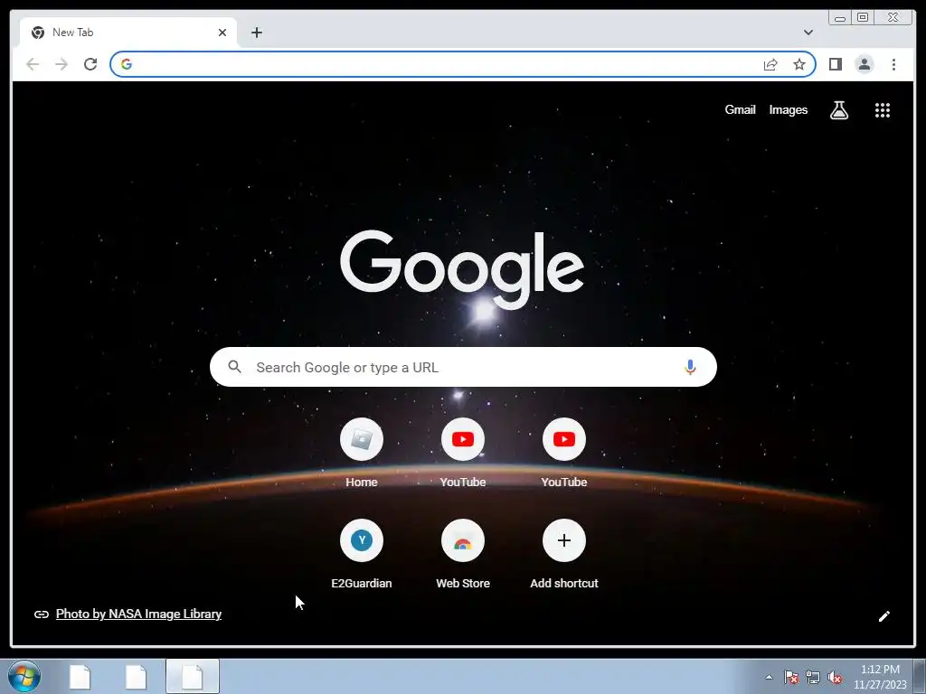The image size is (926, 694).
Task: Open the Web Store shortcut
Action: pos(463,554)
